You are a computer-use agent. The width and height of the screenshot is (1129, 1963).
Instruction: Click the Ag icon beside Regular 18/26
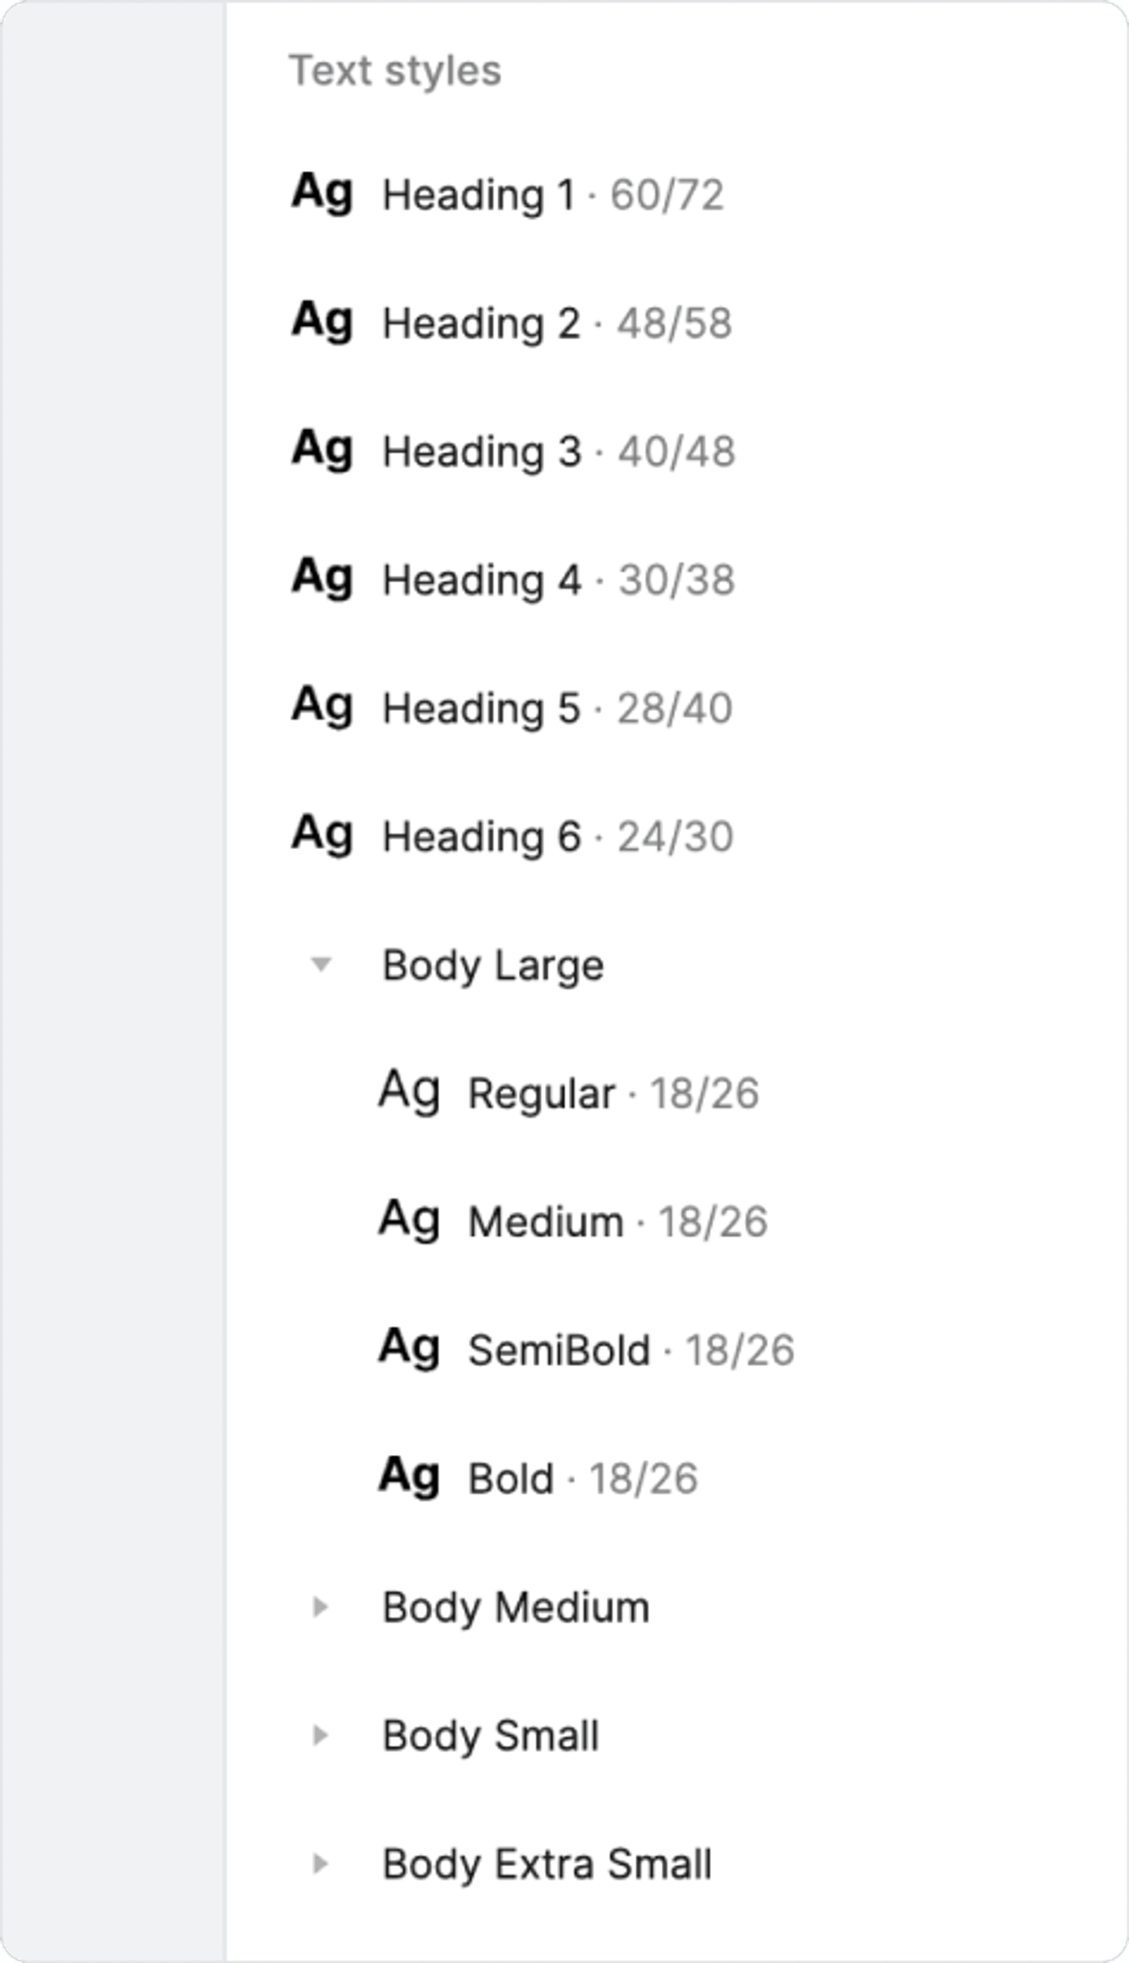pos(409,1092)
